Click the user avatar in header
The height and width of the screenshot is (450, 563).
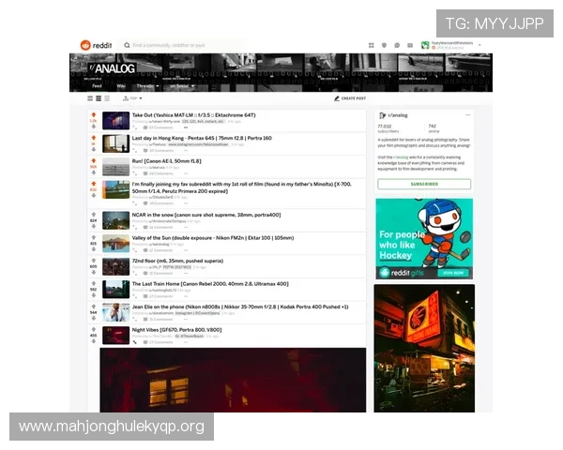pos(425,45)
